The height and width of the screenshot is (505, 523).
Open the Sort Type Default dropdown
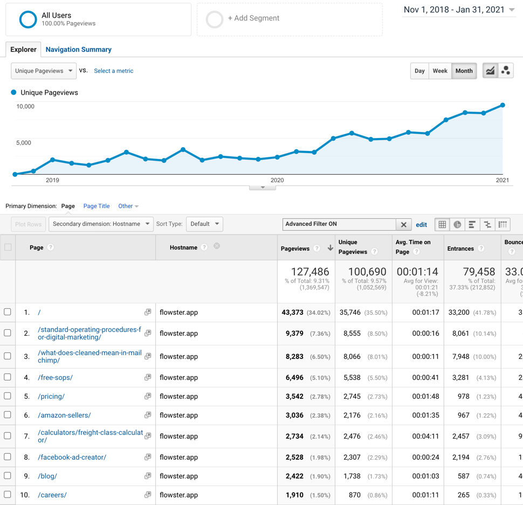(x=204, y=224)
